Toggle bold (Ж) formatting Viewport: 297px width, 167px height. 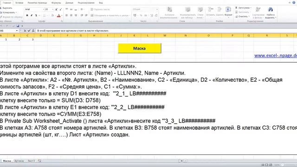click(27, 15)
